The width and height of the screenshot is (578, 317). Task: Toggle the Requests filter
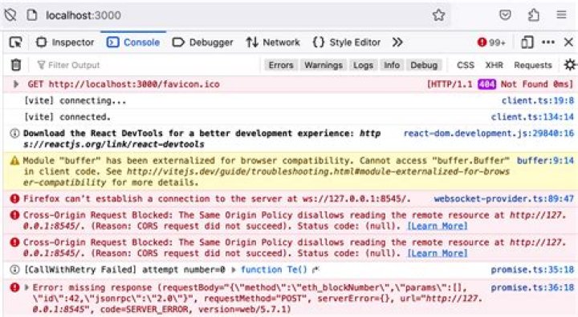coord(533,65)
